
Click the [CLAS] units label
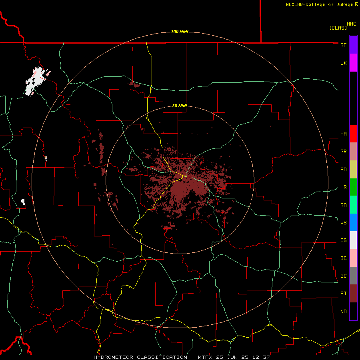[x=338, y=28]
